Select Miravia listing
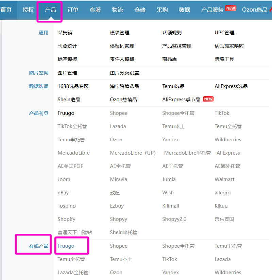272x280 pixels. [118, 179]
